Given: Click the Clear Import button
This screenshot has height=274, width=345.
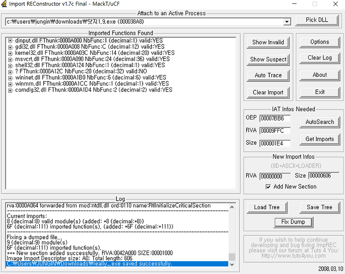Looking at the screenshot, I should click(x=268, y=93).
